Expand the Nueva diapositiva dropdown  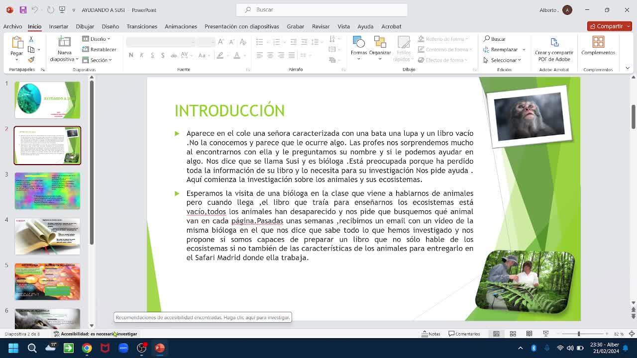point(65,59)
